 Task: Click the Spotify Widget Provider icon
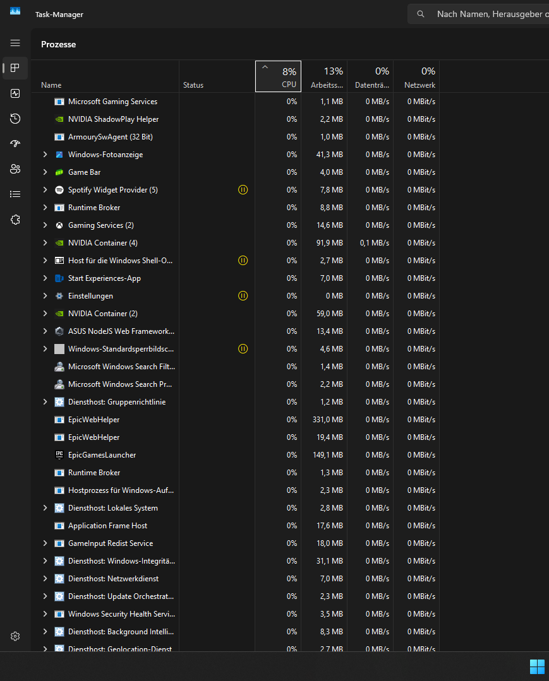click(59, 190)
